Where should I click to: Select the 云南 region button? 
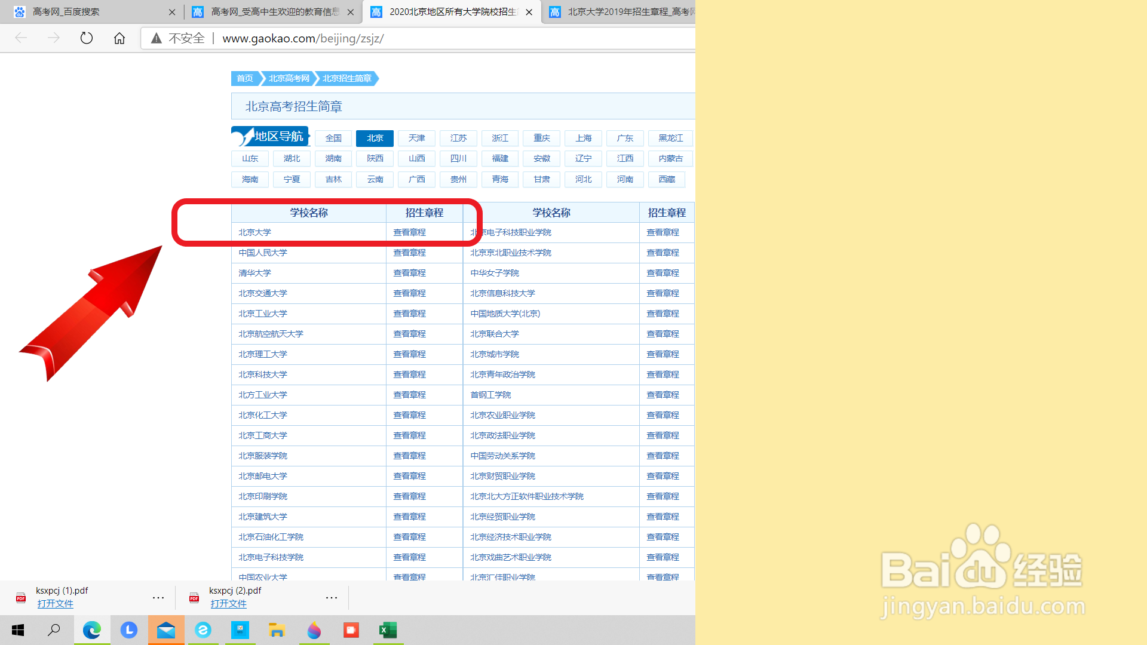(x=375, y=179)
